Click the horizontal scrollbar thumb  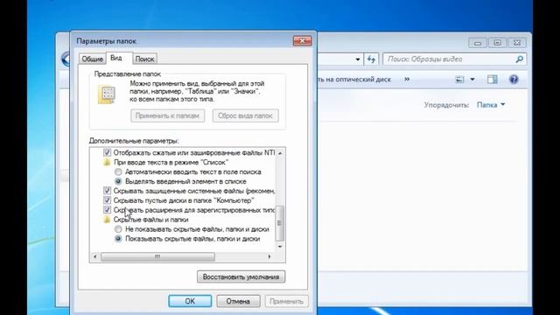click(157, 256)
